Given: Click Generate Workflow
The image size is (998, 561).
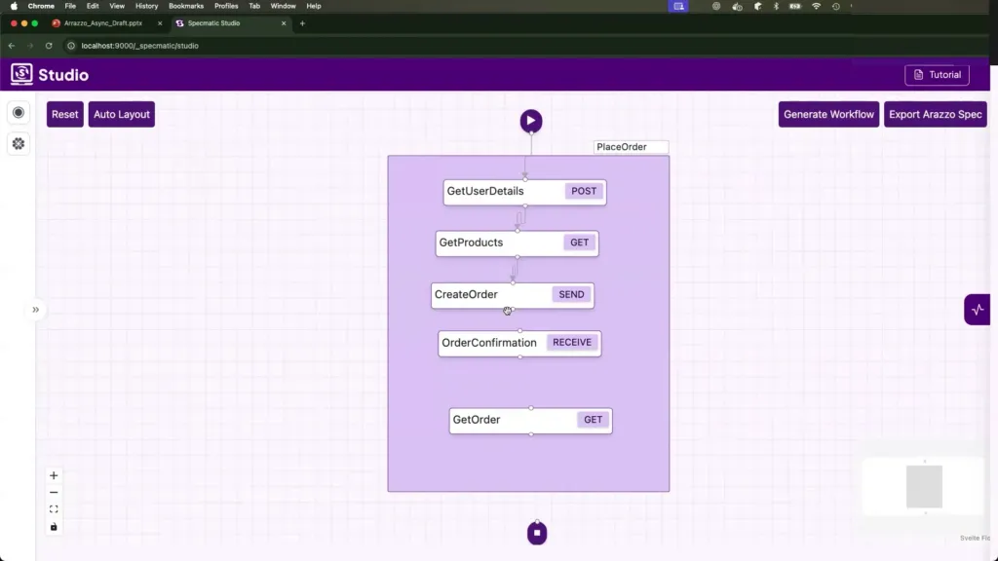Looking at the screenshot, I should tap(828, 114).
